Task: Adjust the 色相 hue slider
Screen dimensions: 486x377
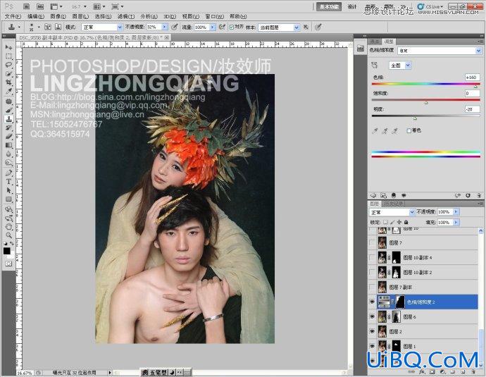Action: tap(475, 87)
